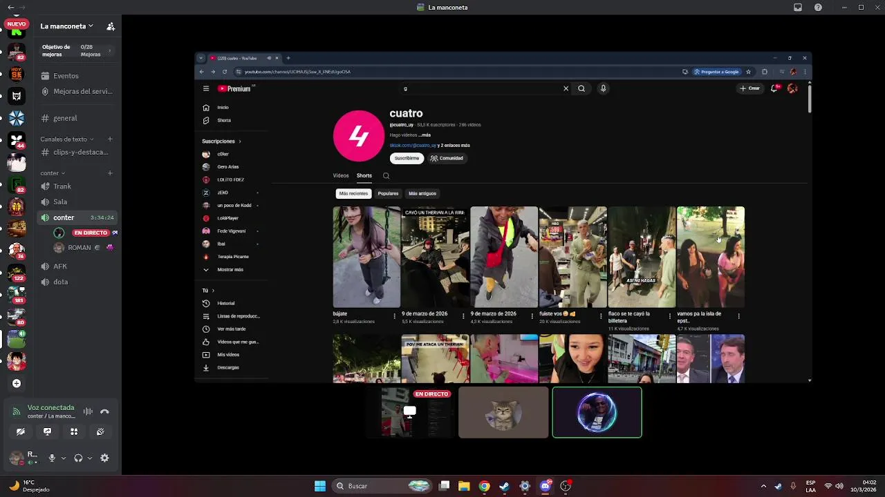This screenshot has width=885, height=497.
Task: Open the channel's Comunidad button
Action: pyautogui.click(x=447, y=158)
